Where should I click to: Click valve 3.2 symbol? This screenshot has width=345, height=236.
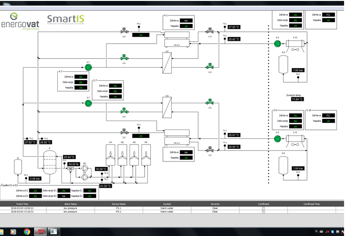click(124, 132)
